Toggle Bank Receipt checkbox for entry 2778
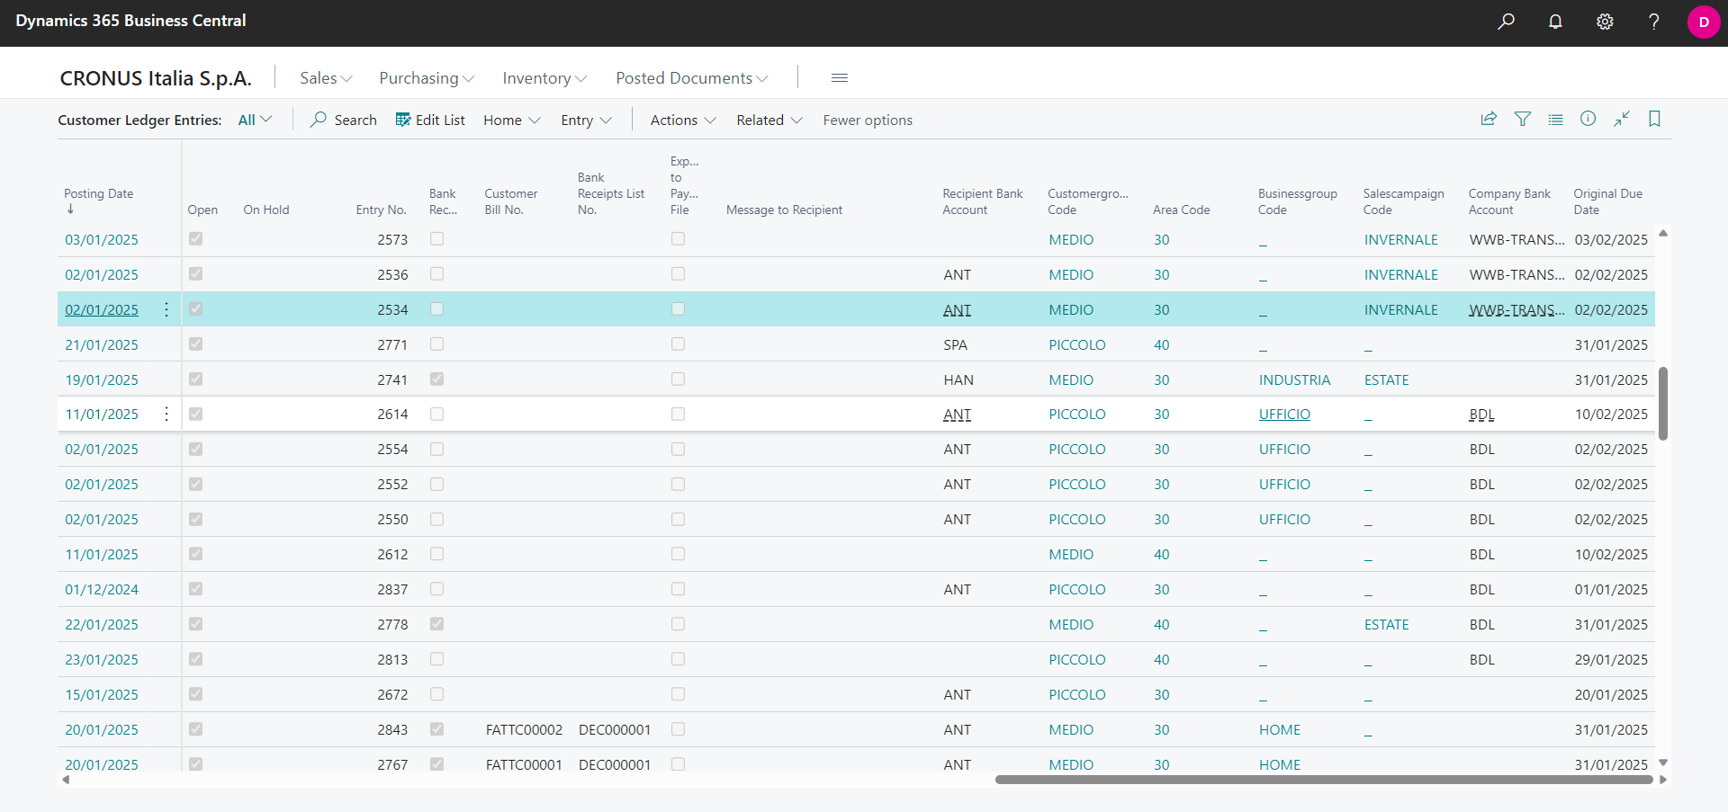Screen dimensions: 1728x812 point(436,624)
